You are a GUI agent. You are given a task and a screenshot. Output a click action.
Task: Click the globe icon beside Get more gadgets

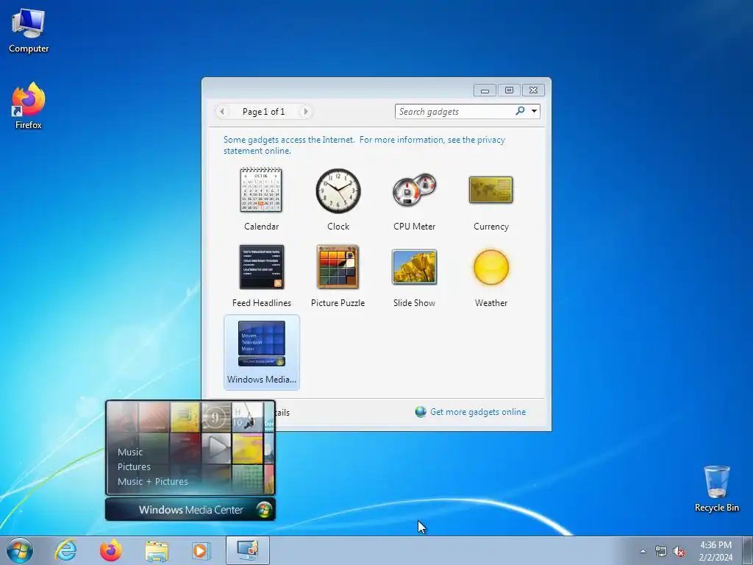tap(421, 412)
